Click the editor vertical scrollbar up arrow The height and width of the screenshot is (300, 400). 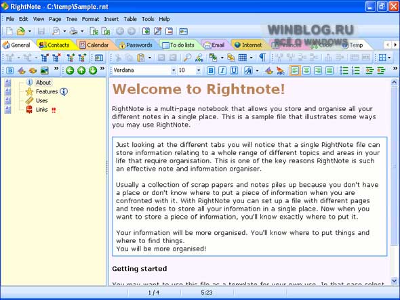click(394, 82)
